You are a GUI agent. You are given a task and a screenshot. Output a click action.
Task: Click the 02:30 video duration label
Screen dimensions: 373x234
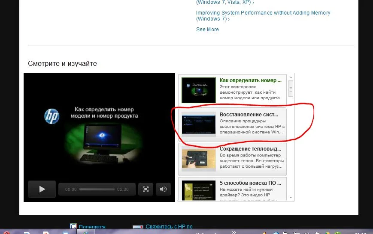[x=123, y=189]
